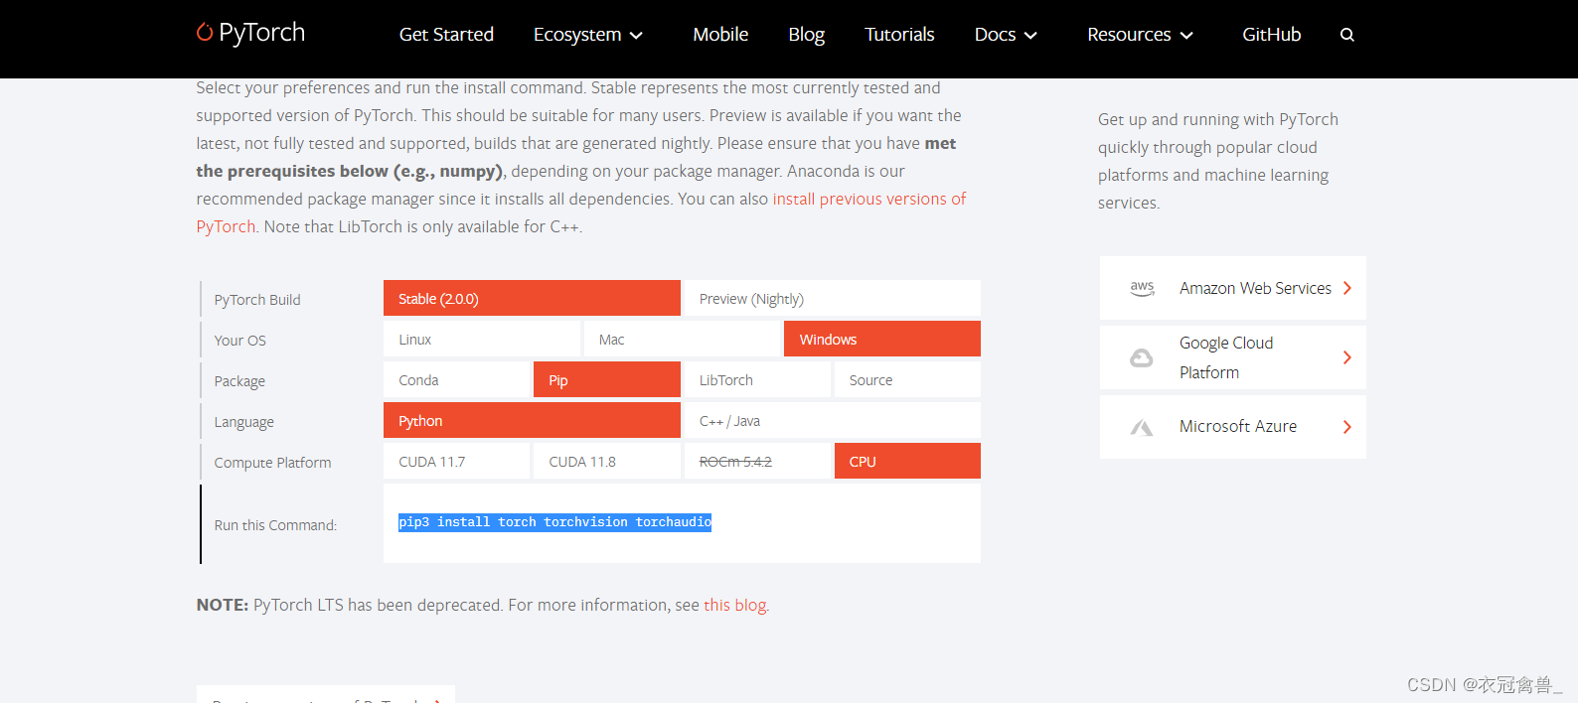
Task: Click the 'Run this Command:' label
Action: (x=275, y=525)
